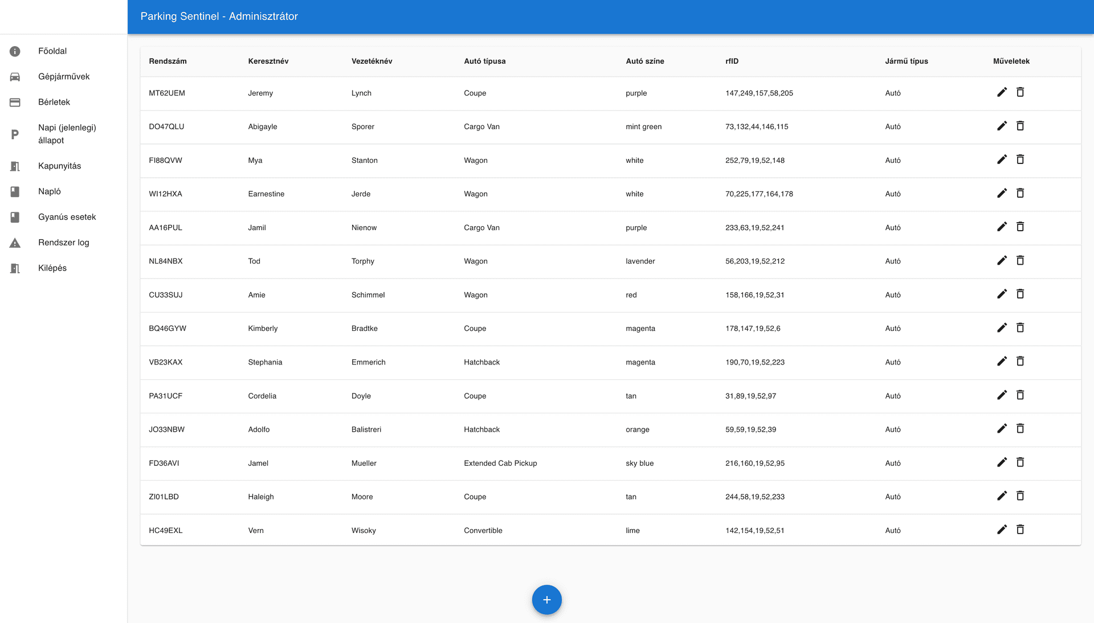Click the mint green color cell

point(644,127)
